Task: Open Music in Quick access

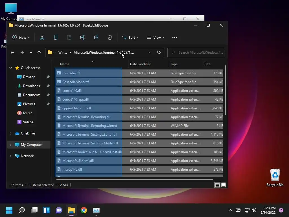Action: click(28, 113)
